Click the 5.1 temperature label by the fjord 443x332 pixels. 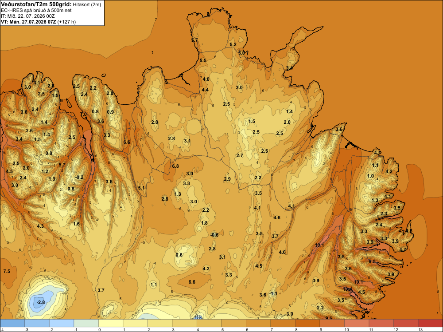click(x=141, y=188)
